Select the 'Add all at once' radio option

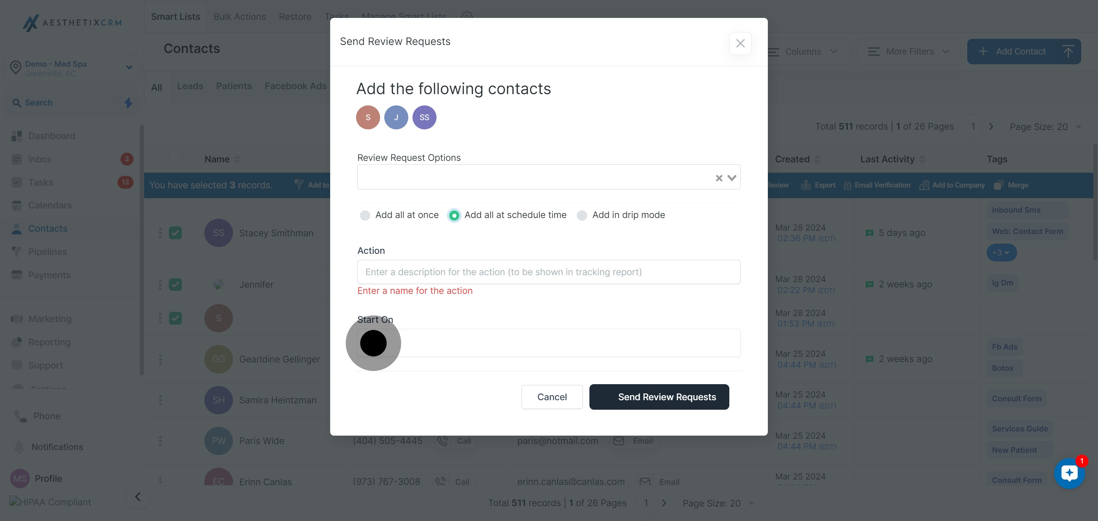point(365,216)
